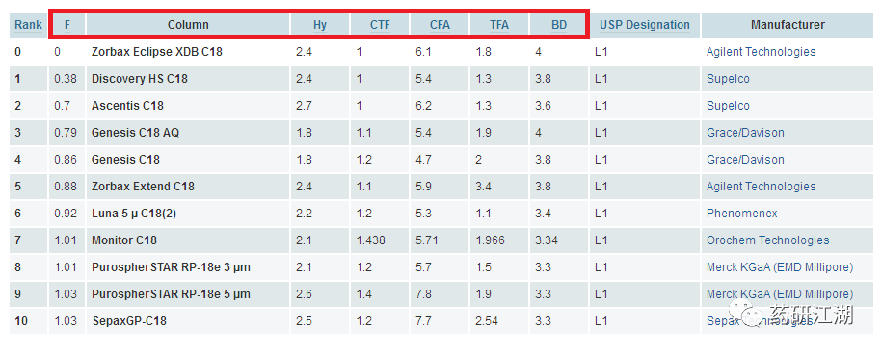Open Supelco link for Ascentis C18

(728, 106)
